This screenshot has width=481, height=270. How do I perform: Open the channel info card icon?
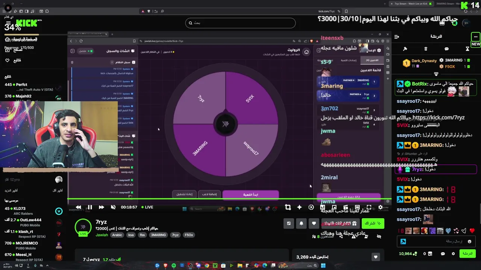tap(289, 223)
